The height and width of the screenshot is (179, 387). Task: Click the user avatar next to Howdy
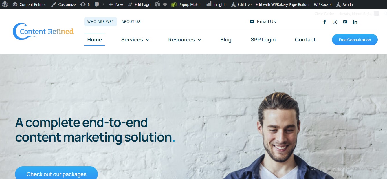coord(377,14)
